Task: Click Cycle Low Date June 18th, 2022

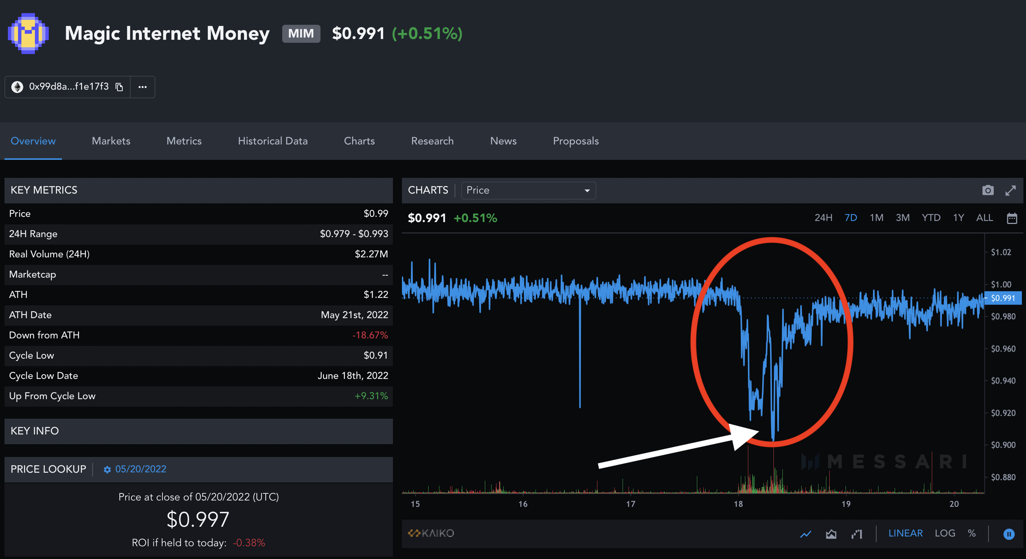Action: pyautogui.click(x=353, y=376)
